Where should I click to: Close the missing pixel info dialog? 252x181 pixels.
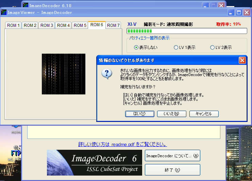242,60
